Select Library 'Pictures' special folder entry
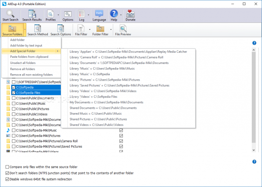 (x=128, y=80)
